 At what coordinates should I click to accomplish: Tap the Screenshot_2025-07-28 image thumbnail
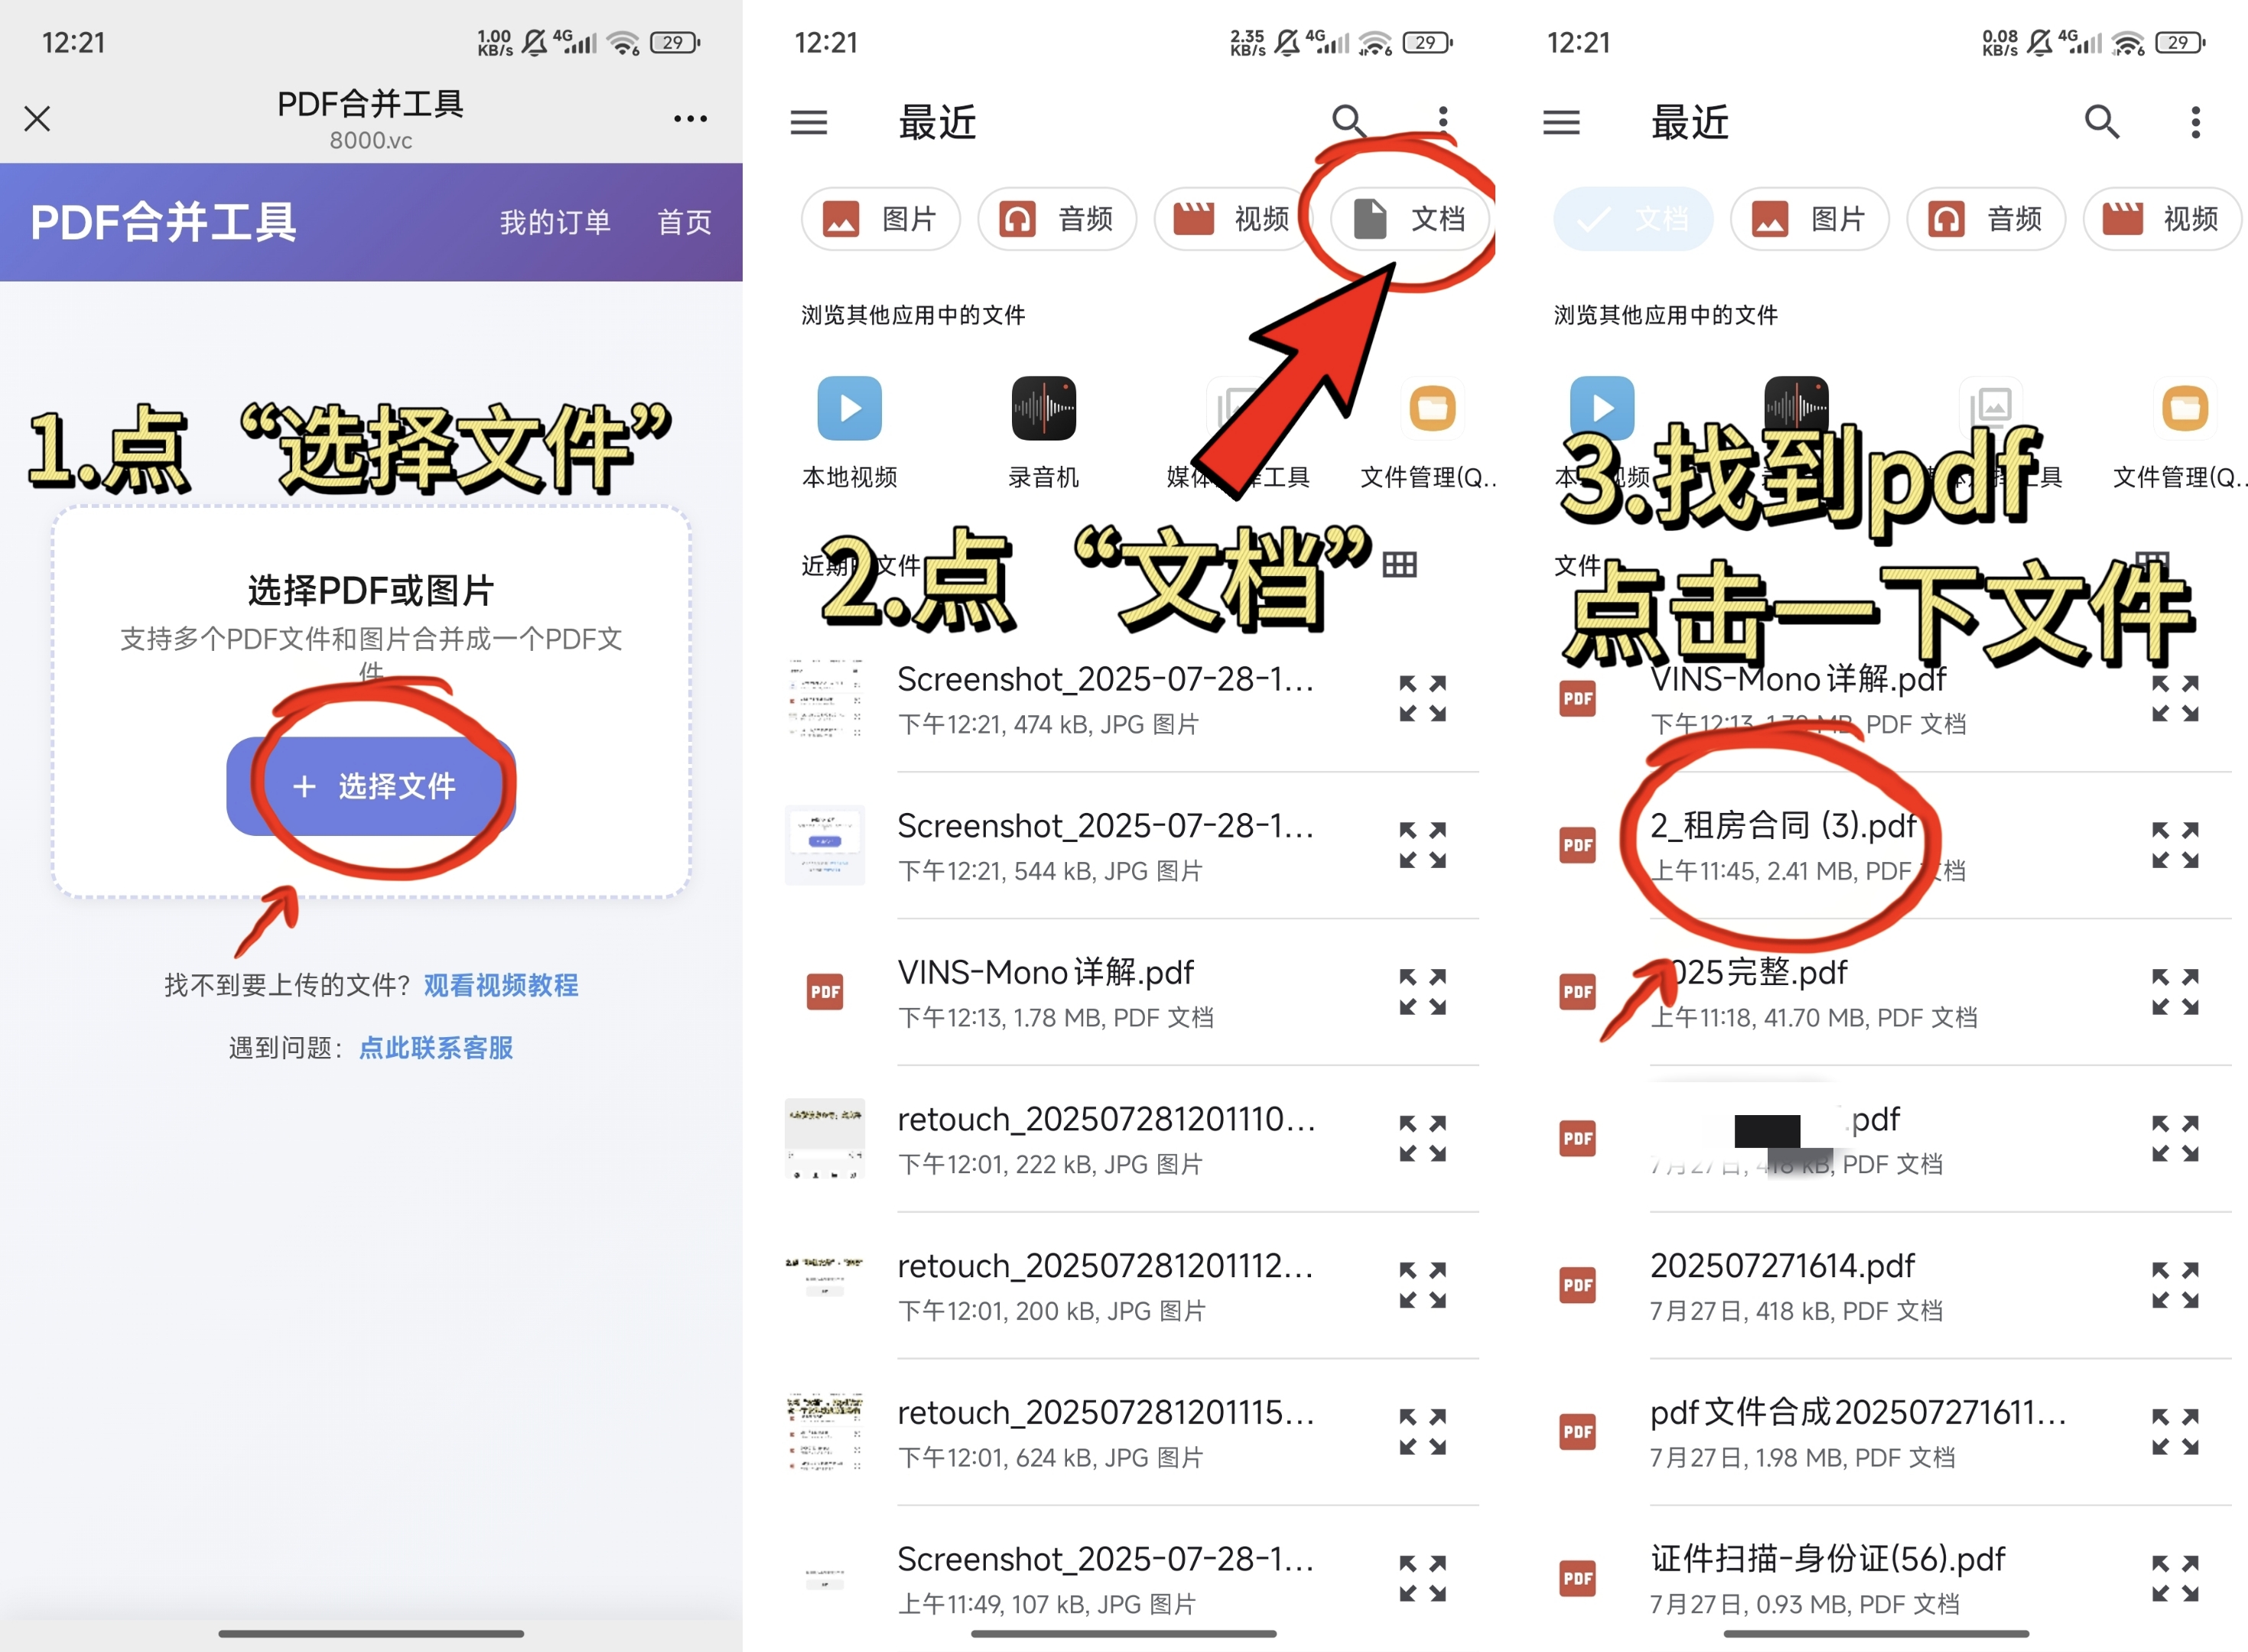pyautogui.click(x=824, y=697)
